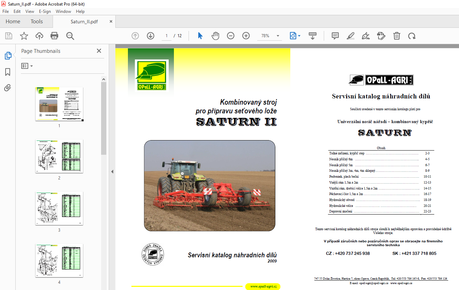
Task: Zoom out with the minus button
Action: click(x=231, y=36)
